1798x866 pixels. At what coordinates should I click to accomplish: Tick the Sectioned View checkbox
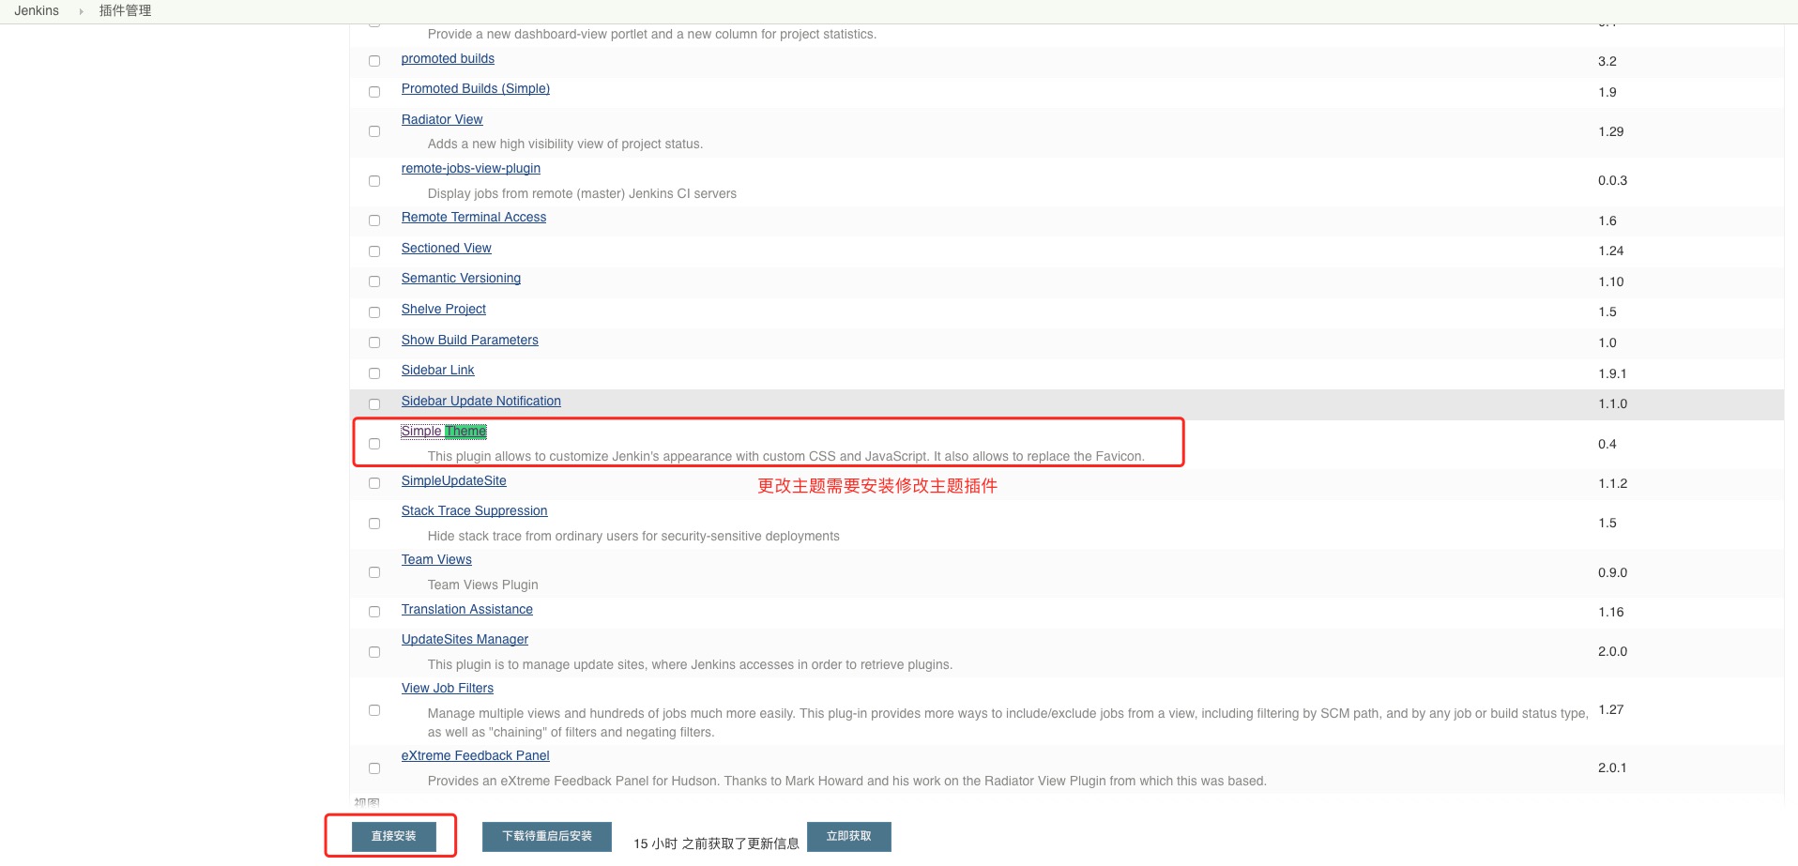coord(374,251)
